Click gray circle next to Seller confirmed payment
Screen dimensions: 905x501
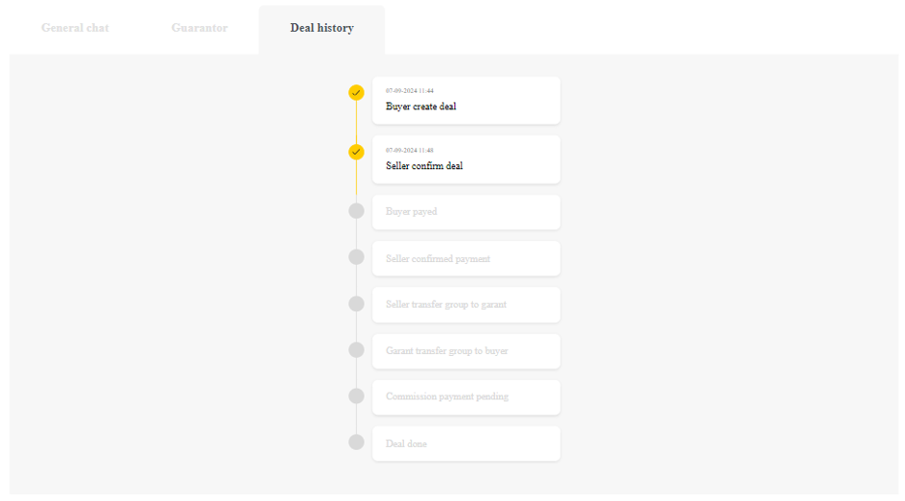pos(356,257)
